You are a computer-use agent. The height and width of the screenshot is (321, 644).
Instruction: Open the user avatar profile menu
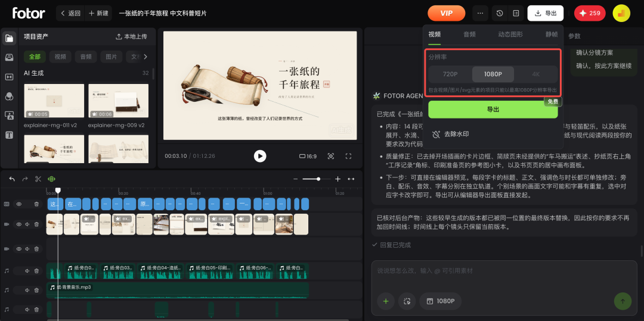point(621,13)
